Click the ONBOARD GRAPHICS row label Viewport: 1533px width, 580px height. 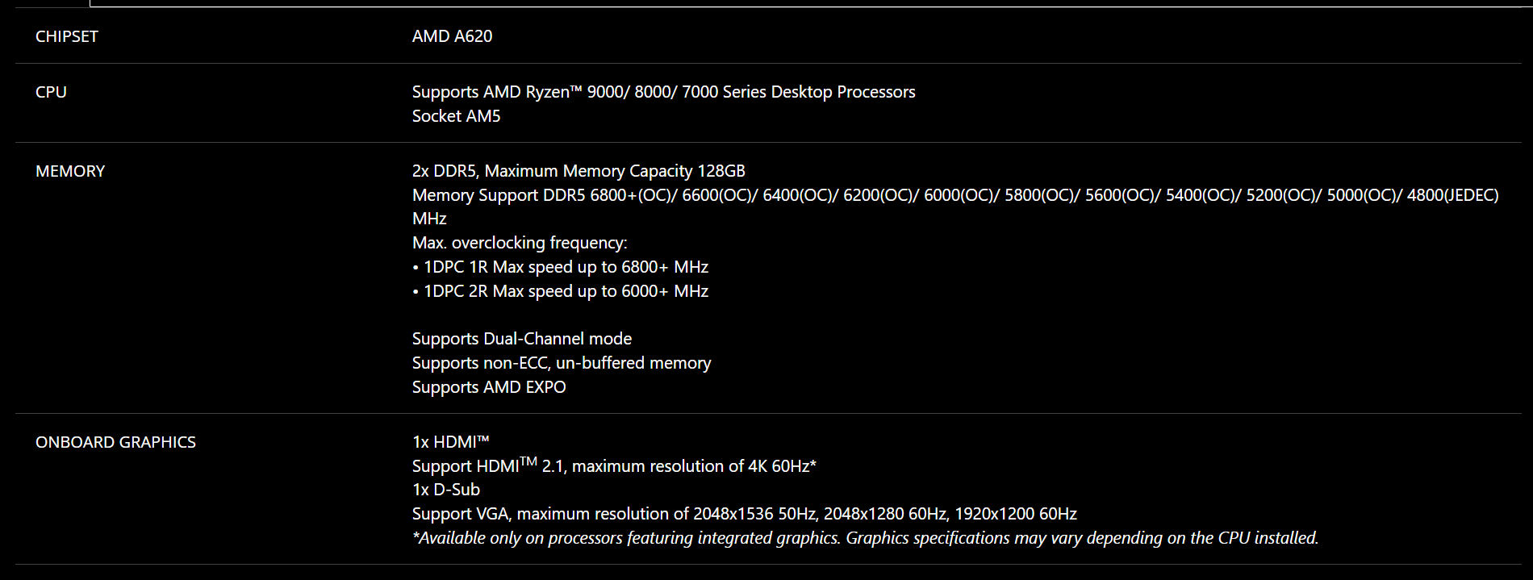(x=115, y=442)
